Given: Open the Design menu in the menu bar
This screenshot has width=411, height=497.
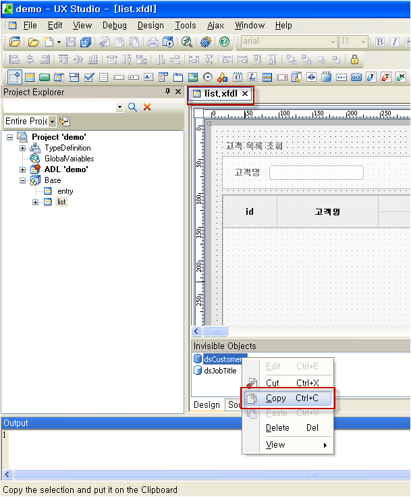Looking at the screenshot, I should point(150,25).
